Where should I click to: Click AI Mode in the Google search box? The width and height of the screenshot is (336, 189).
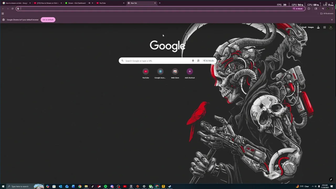pyautogui.click(x=209, y=61)
